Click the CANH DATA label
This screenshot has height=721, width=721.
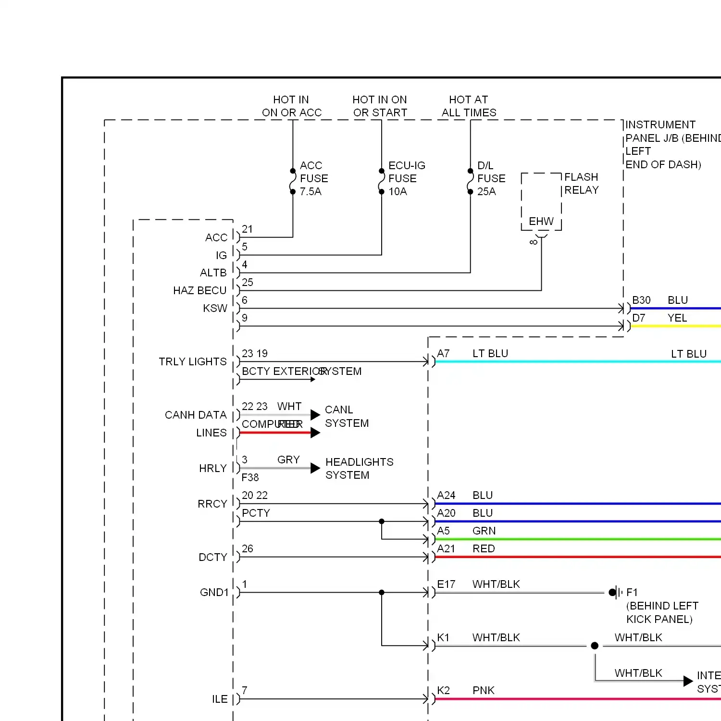(195, 415)
